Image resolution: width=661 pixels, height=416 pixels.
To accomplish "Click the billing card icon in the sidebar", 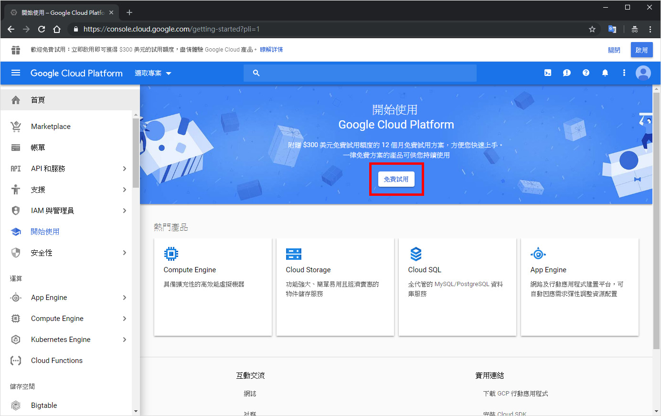I will tap(16, 148).
